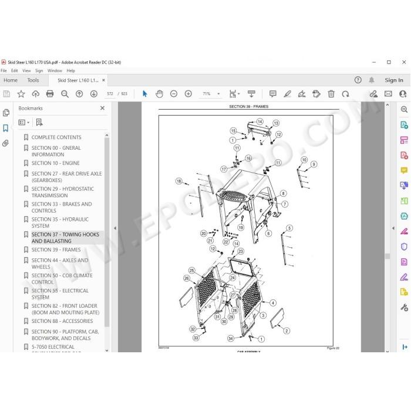Open the Window menu
Image resolution: width=411 pixels, height=411 pixels.
55,70
